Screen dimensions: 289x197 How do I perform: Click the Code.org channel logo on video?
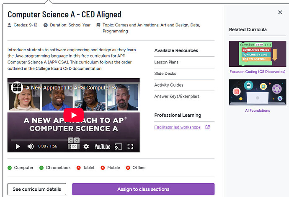click(x=17, y=88)
